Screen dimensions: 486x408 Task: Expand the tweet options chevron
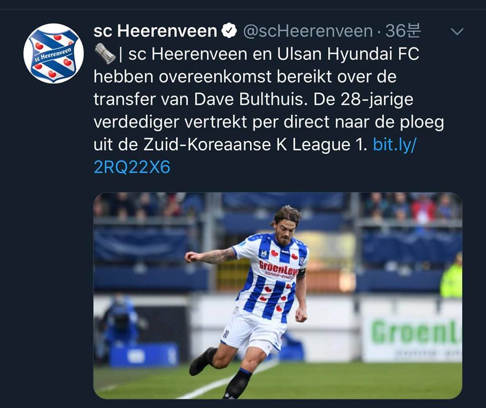(457, 31)
